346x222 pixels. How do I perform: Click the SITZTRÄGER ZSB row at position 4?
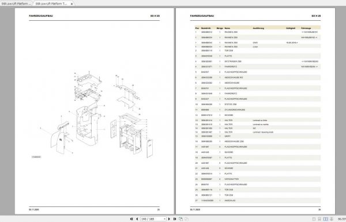point(258,61)
